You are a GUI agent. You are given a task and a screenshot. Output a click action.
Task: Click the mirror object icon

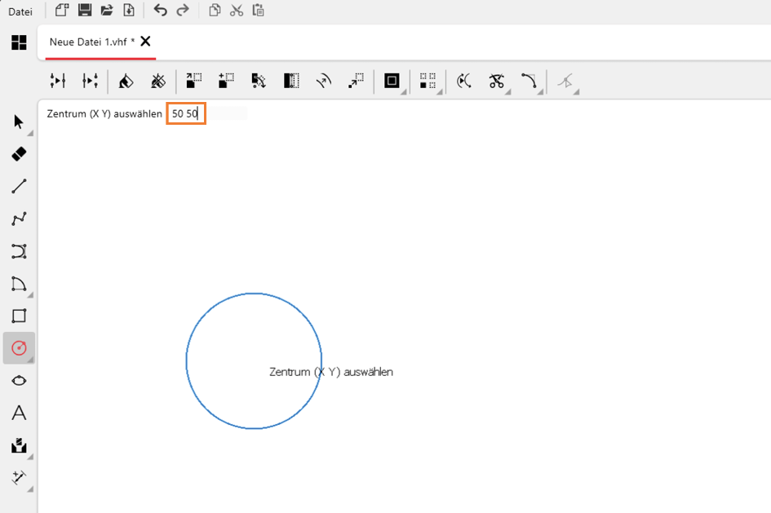(291, 81)
